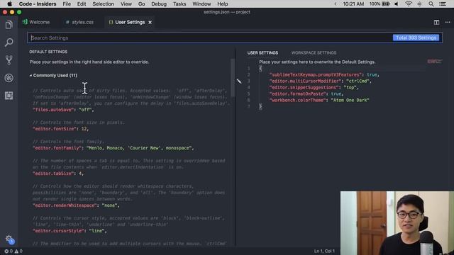Click the Wi-Fi icon in the menu bar
This screenshot has width=454, height=255.
tap(409, 4)
